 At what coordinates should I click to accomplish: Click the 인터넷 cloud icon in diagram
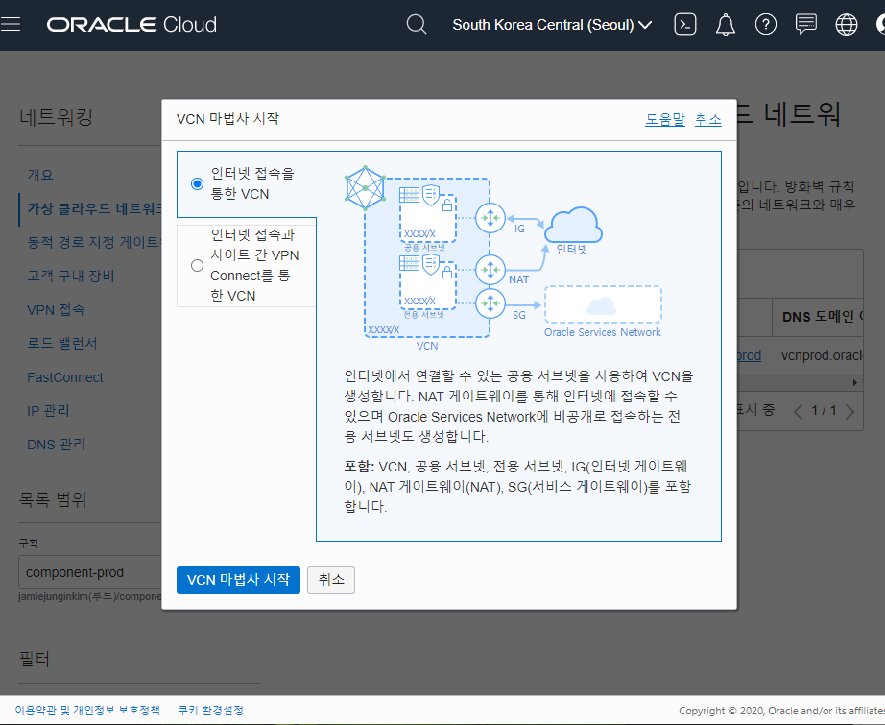[x=573, y=225]
